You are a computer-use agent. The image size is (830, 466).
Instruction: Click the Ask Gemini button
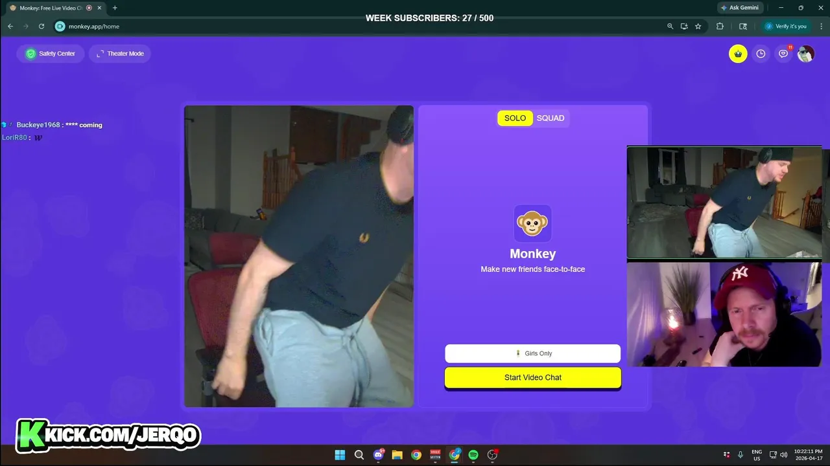tap(740, 8)
